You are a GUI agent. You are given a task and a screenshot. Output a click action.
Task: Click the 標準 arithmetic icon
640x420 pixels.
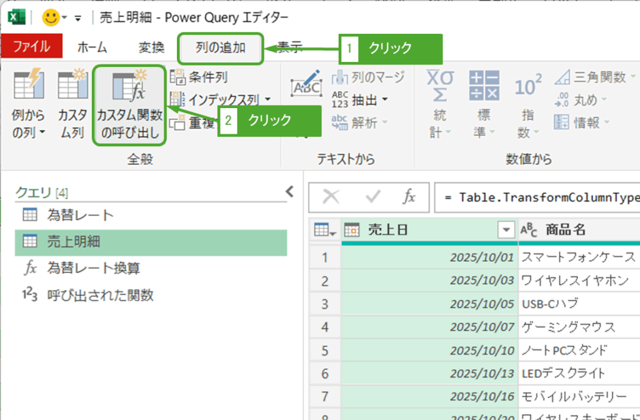tap(484, 86)
